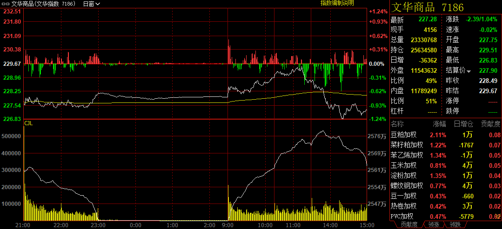The height and width of the screenshot is (229, 502).
Task: Sort by the 涨幅 column header
Action: click(439, 124)
